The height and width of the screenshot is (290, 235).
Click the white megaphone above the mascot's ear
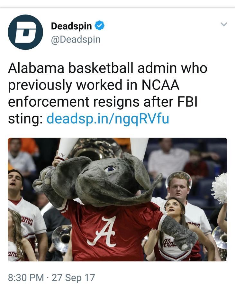tap(140, 149)
